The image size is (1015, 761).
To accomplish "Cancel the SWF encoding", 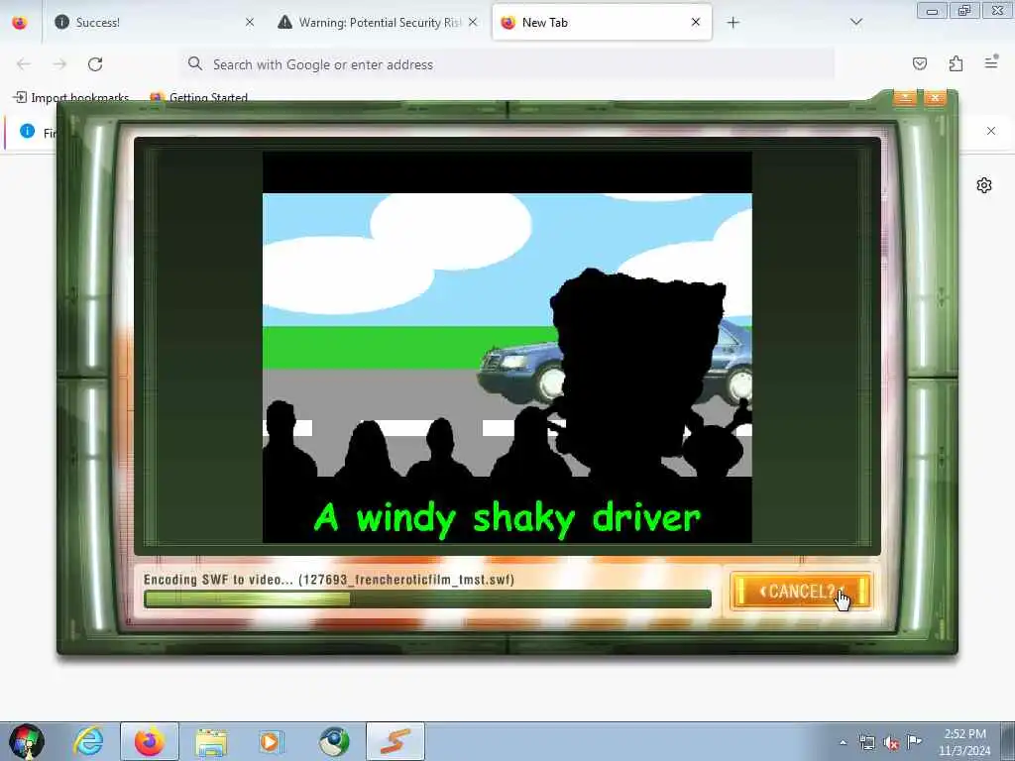I will coord(801,592).
